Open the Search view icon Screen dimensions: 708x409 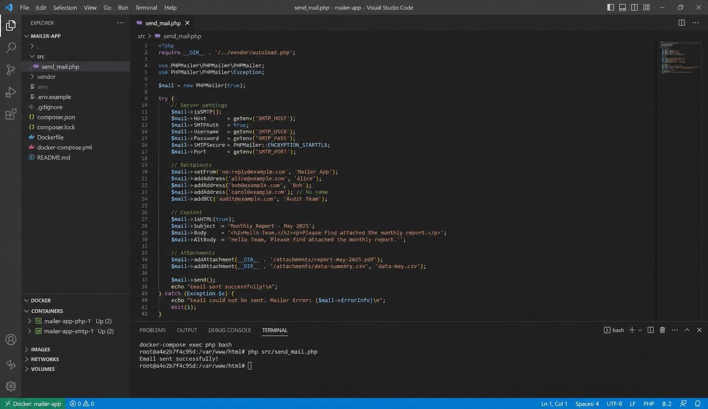[11, 48]
